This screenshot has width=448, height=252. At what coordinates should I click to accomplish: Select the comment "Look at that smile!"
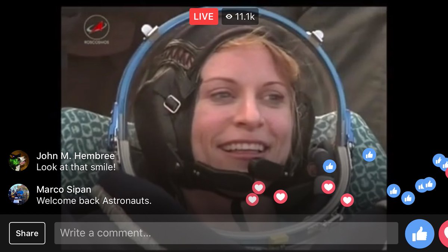click(76, 167)
